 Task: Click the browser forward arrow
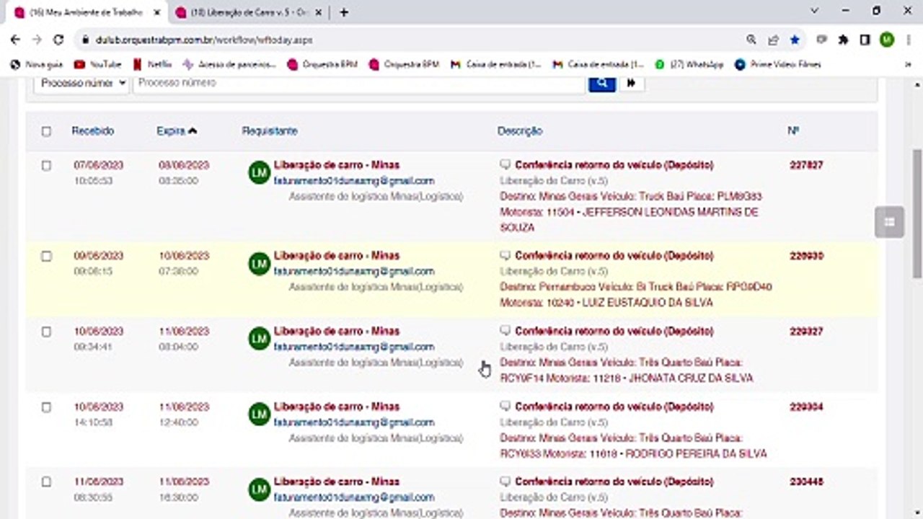pos(37,40)
